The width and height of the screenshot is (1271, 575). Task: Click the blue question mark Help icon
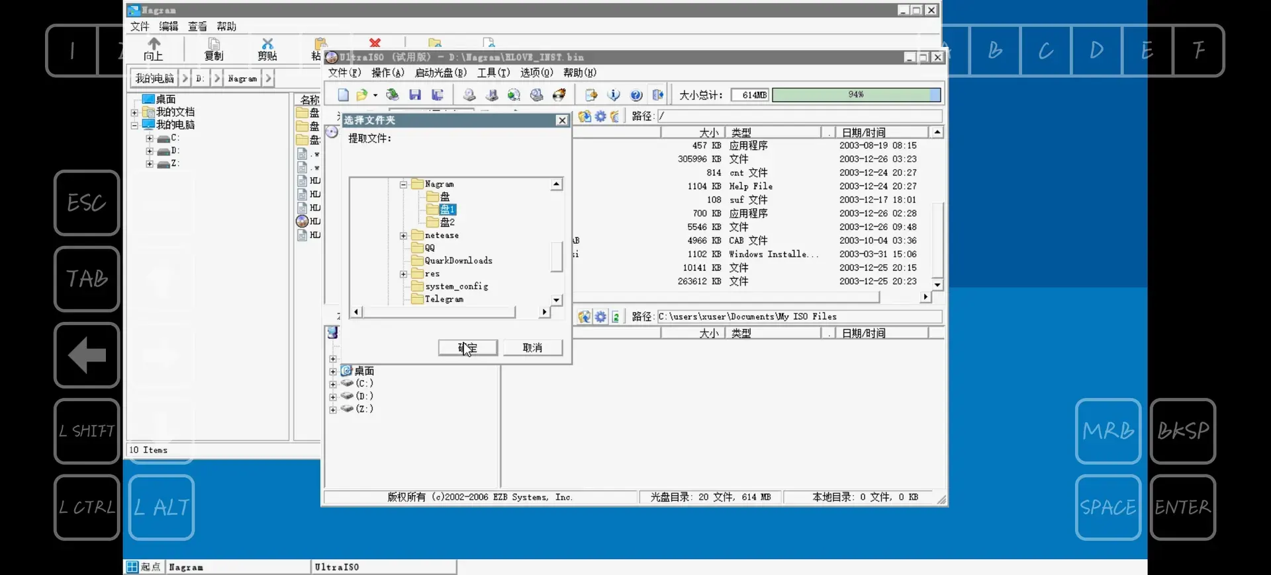tap(636, 95)
